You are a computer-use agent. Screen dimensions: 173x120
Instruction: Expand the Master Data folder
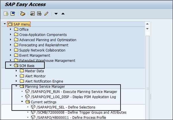16,71
